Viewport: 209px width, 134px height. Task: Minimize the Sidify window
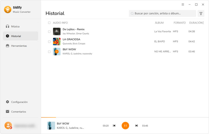(189, 4)
